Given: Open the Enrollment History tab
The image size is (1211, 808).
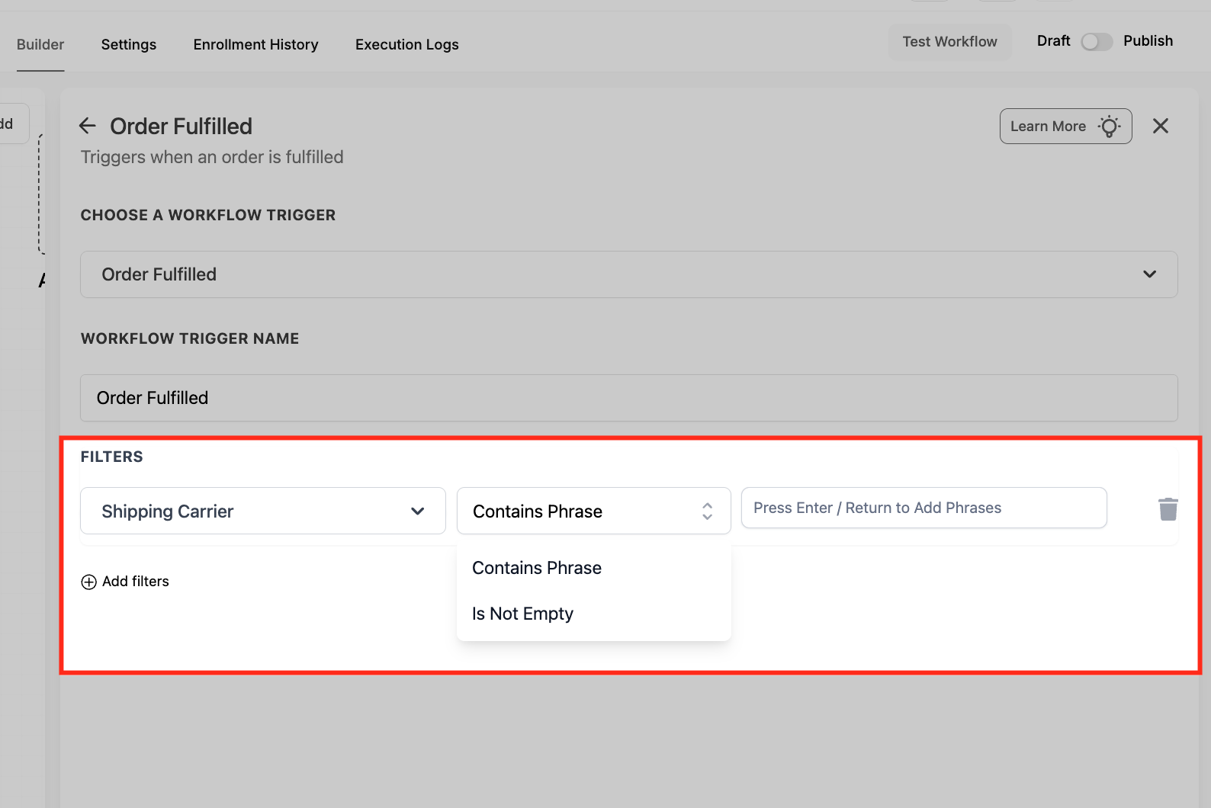Looking at the screenshot, I should tap(255, 44).
